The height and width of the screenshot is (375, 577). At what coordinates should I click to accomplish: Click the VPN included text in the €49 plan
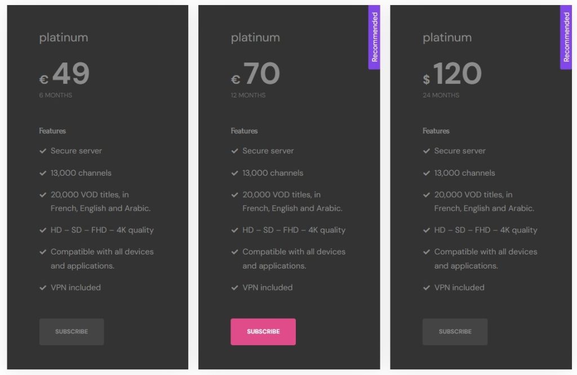(x=76, y=287)
